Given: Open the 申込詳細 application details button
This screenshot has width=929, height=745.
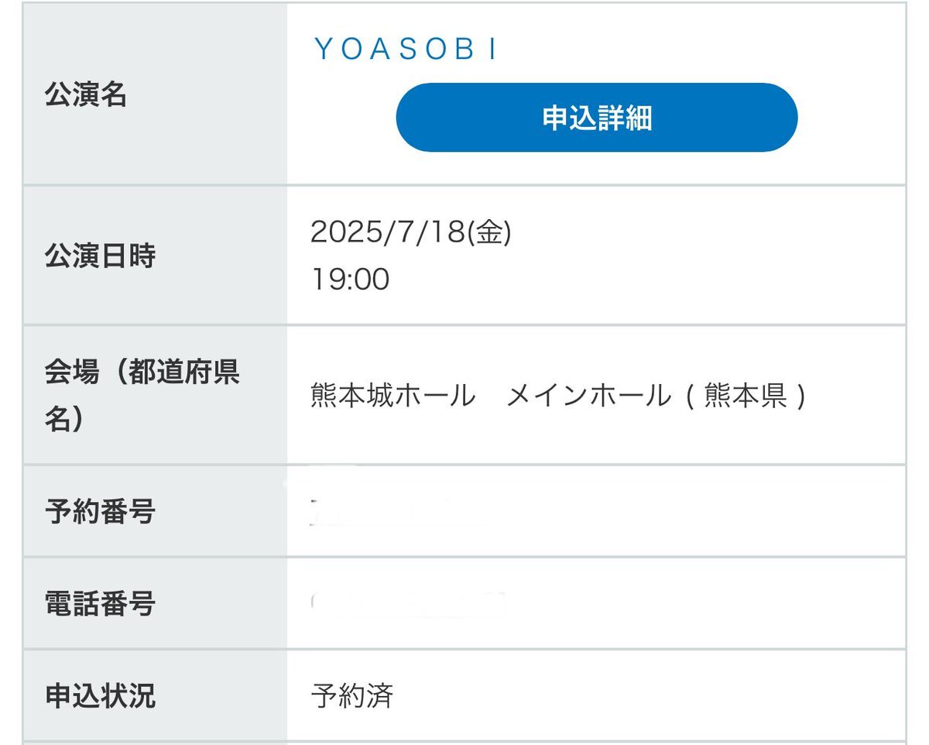Looking at the screenshot, I should click(596, 118).
